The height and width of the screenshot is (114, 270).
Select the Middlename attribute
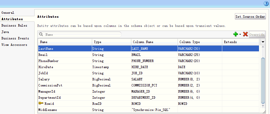(x=48, y=110)
